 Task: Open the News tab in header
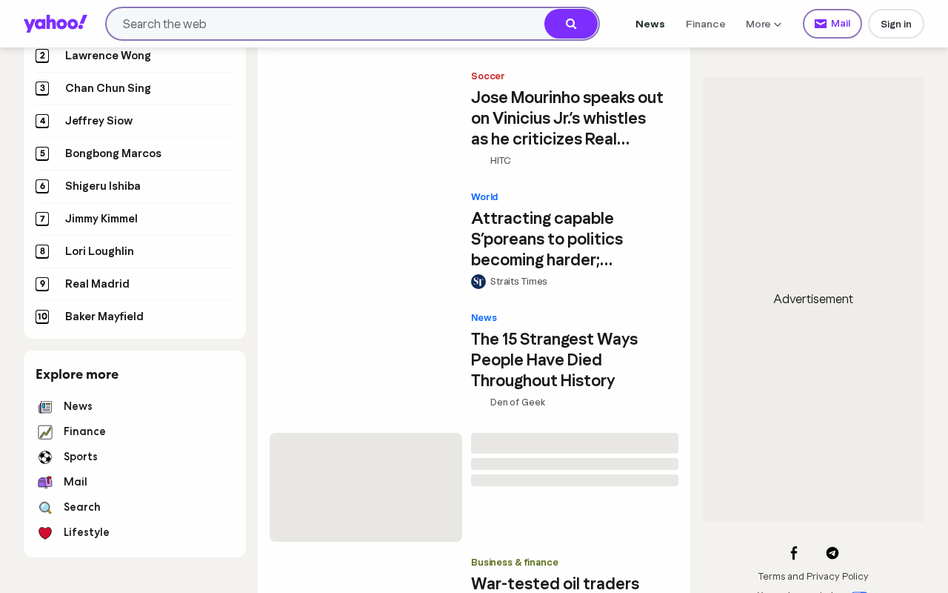(650, 24)
